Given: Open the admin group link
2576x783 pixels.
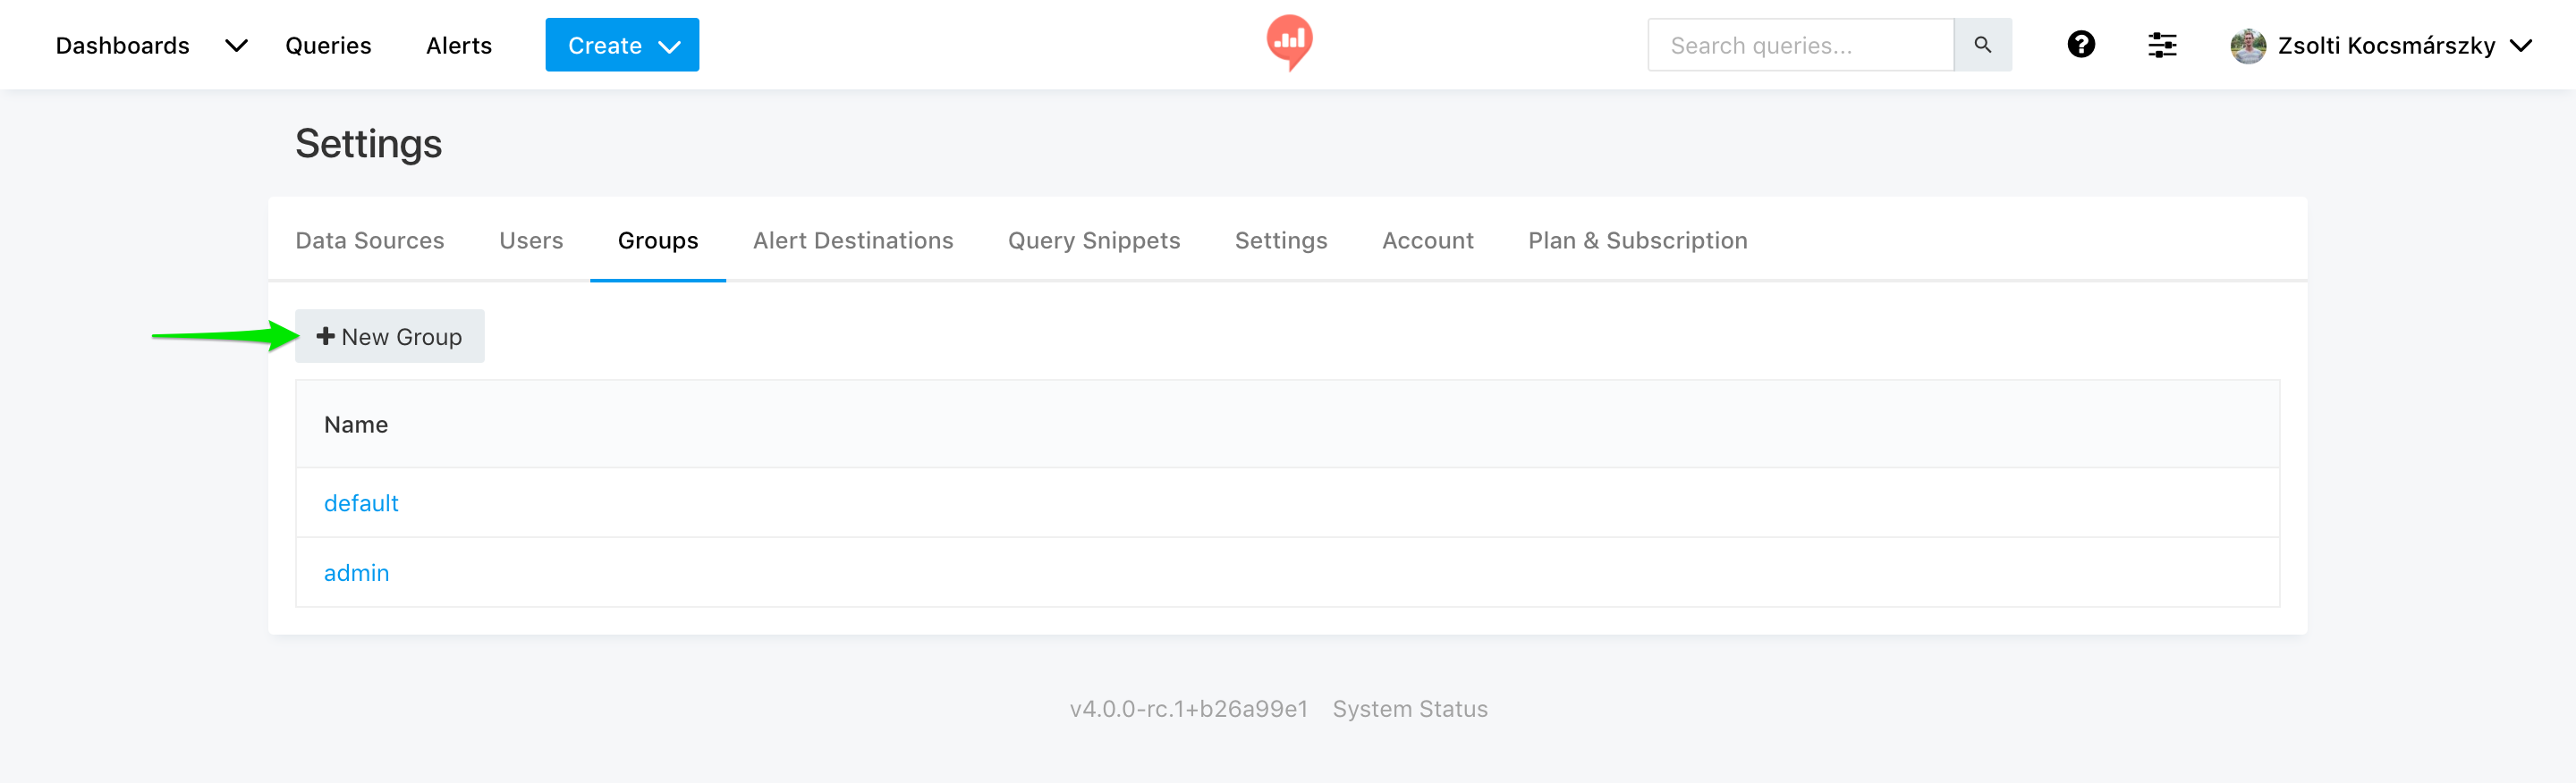Looking at the screenshot, I should 356,573.
